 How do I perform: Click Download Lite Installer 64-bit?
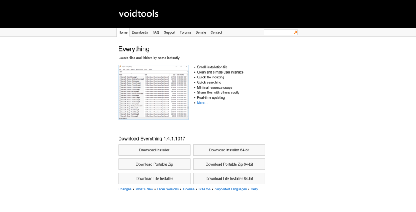pos(229,179)
